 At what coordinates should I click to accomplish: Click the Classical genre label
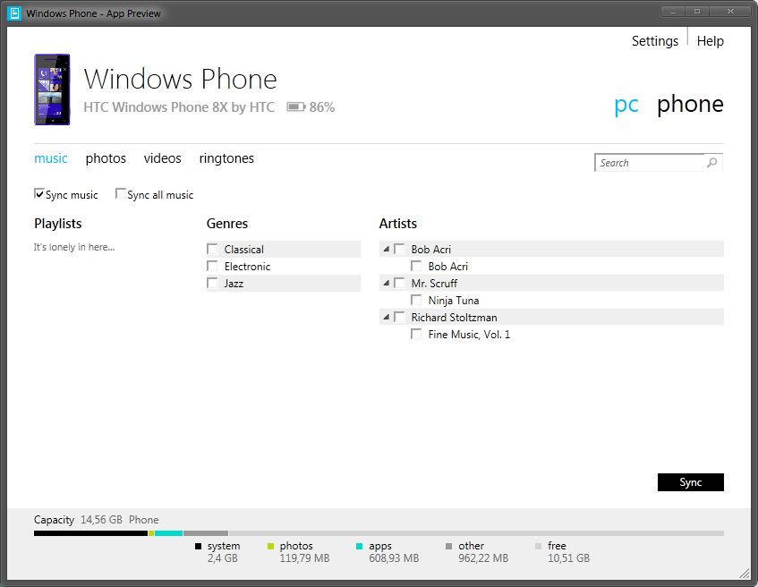(x=244, y=250)
